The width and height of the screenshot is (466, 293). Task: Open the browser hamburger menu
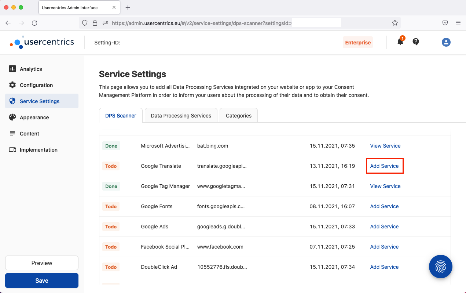(x=458, y=23)
